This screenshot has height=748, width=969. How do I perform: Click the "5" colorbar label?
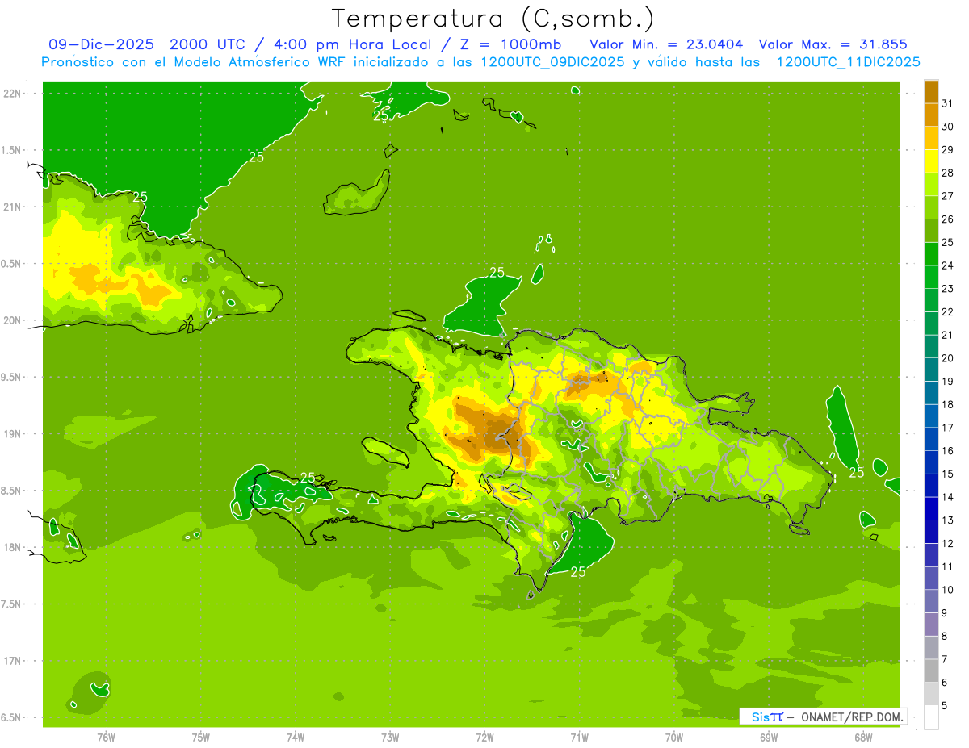pos(944,706)
